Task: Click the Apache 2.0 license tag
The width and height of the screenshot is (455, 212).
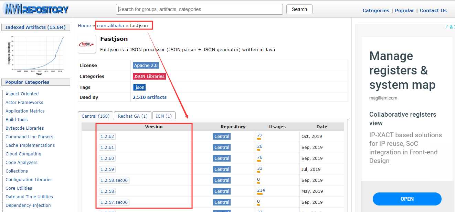Action: point(146,65)
